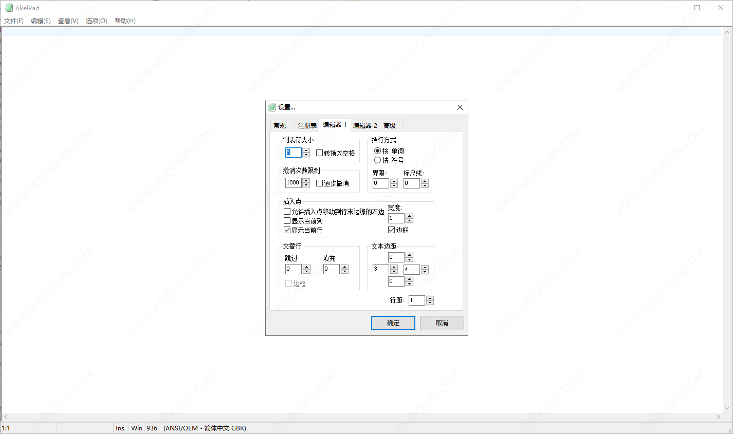Click the 宽度 input field
733x434 pixels.
pyautogui.click(x=396, y=218)
